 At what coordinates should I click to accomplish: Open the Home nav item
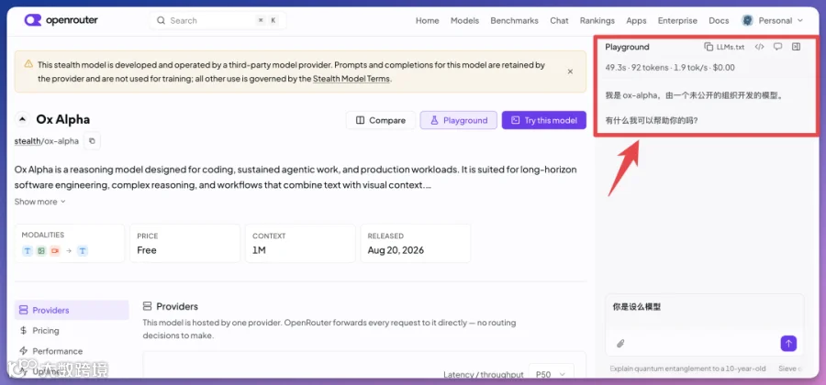pyautogui.click(x=427, y=20)
